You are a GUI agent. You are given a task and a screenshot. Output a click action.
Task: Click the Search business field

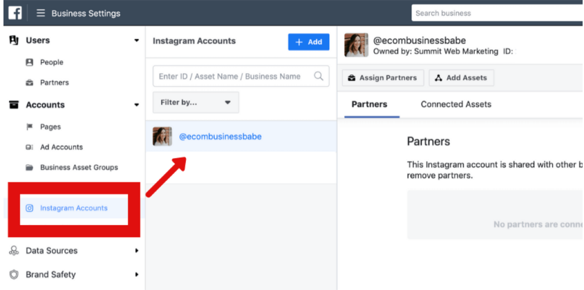point(497,13)
